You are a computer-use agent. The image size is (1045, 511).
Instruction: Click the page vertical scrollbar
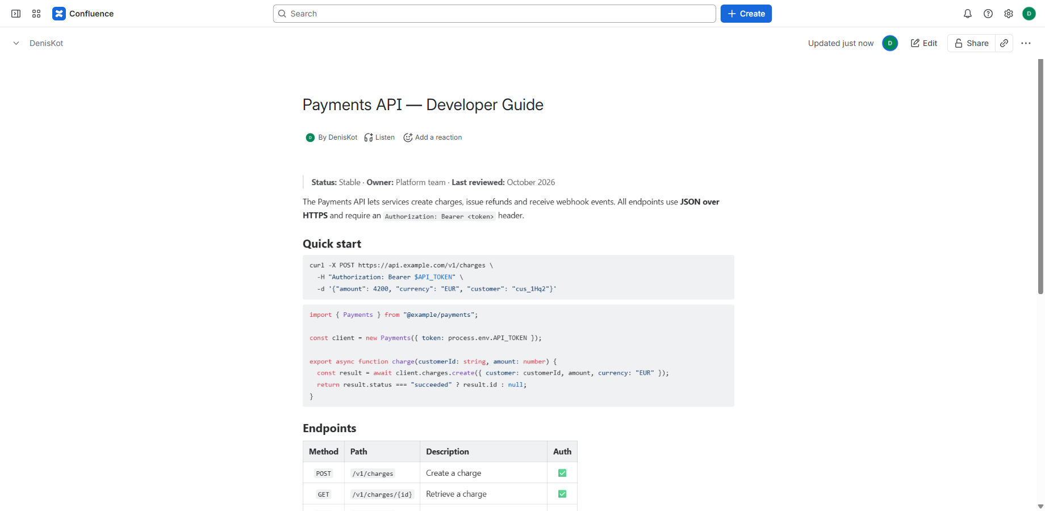(1040, 176)
